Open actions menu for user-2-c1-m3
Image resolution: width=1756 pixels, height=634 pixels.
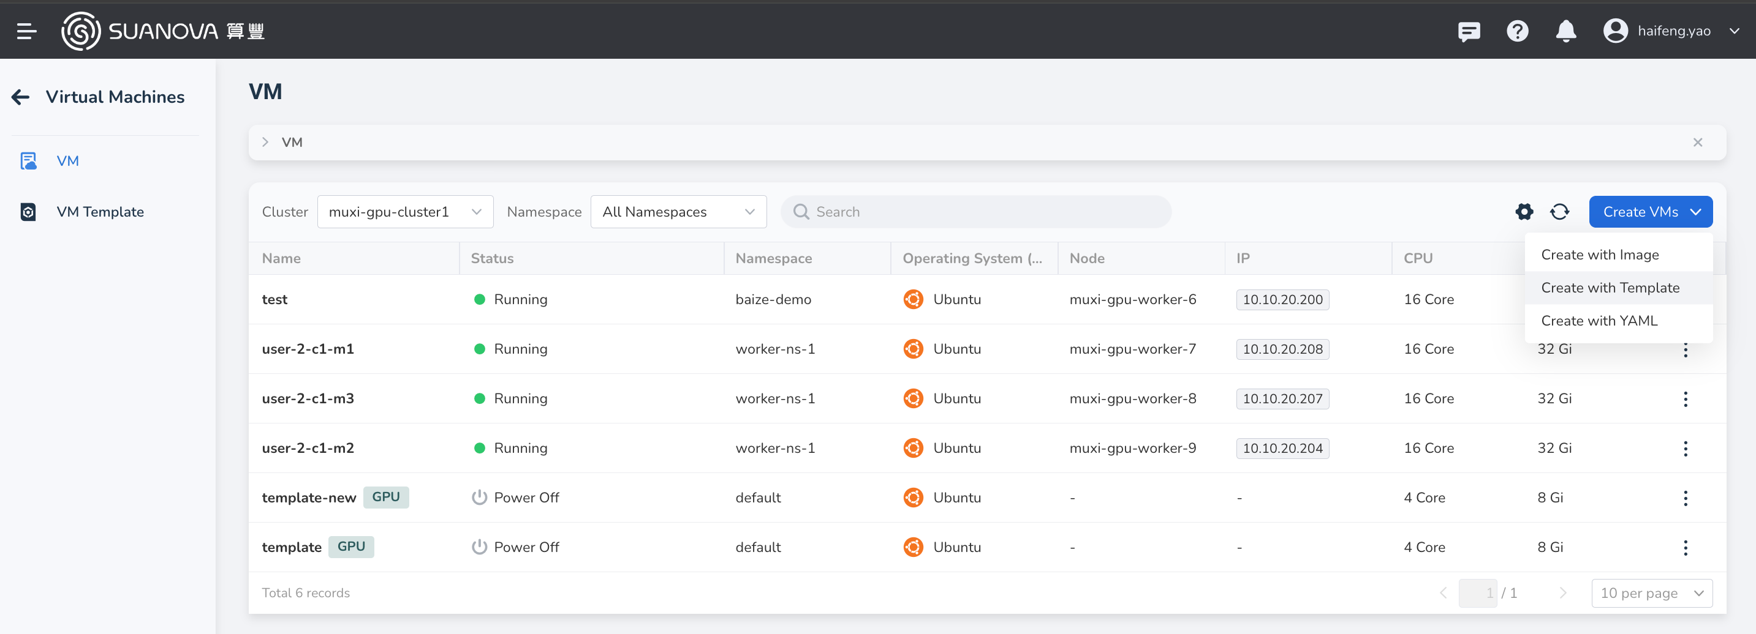point(1685,399)
